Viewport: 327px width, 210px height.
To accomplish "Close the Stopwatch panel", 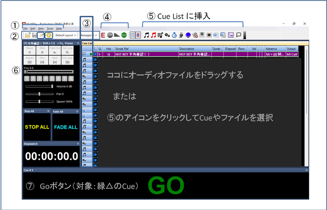I will click(x=78, y=144).
